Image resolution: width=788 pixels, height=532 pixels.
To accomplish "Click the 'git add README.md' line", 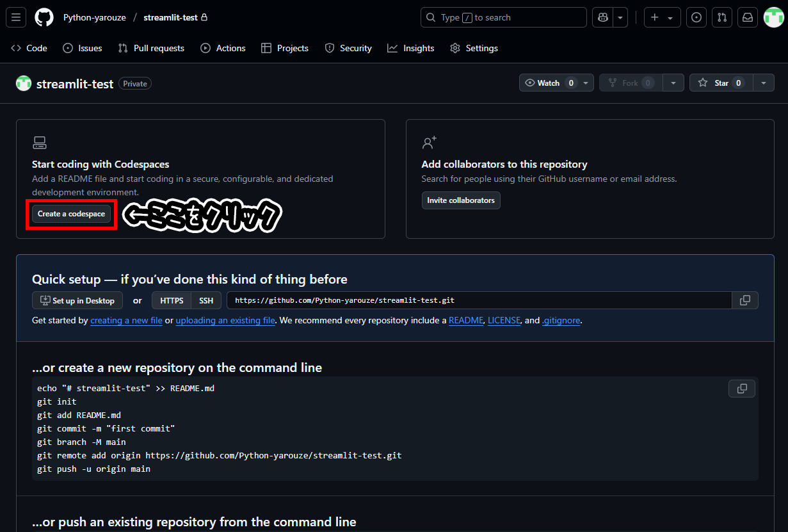I will pyautogui.click(x=79, y=415).
